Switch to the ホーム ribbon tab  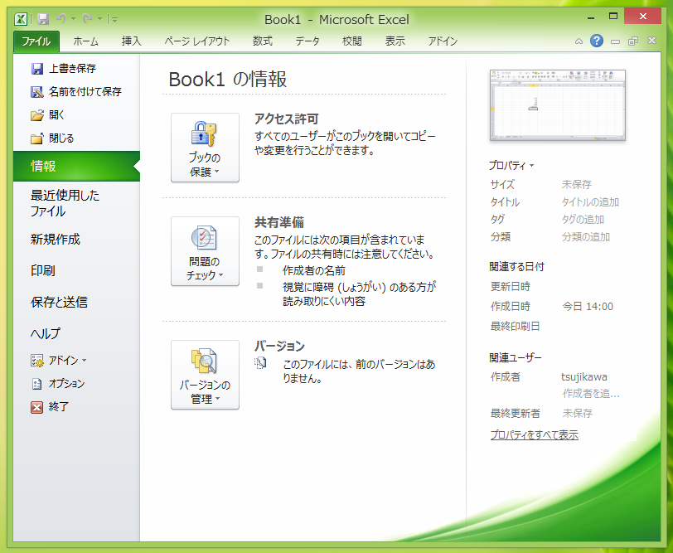pyautogui.click(x=85, y=41)
